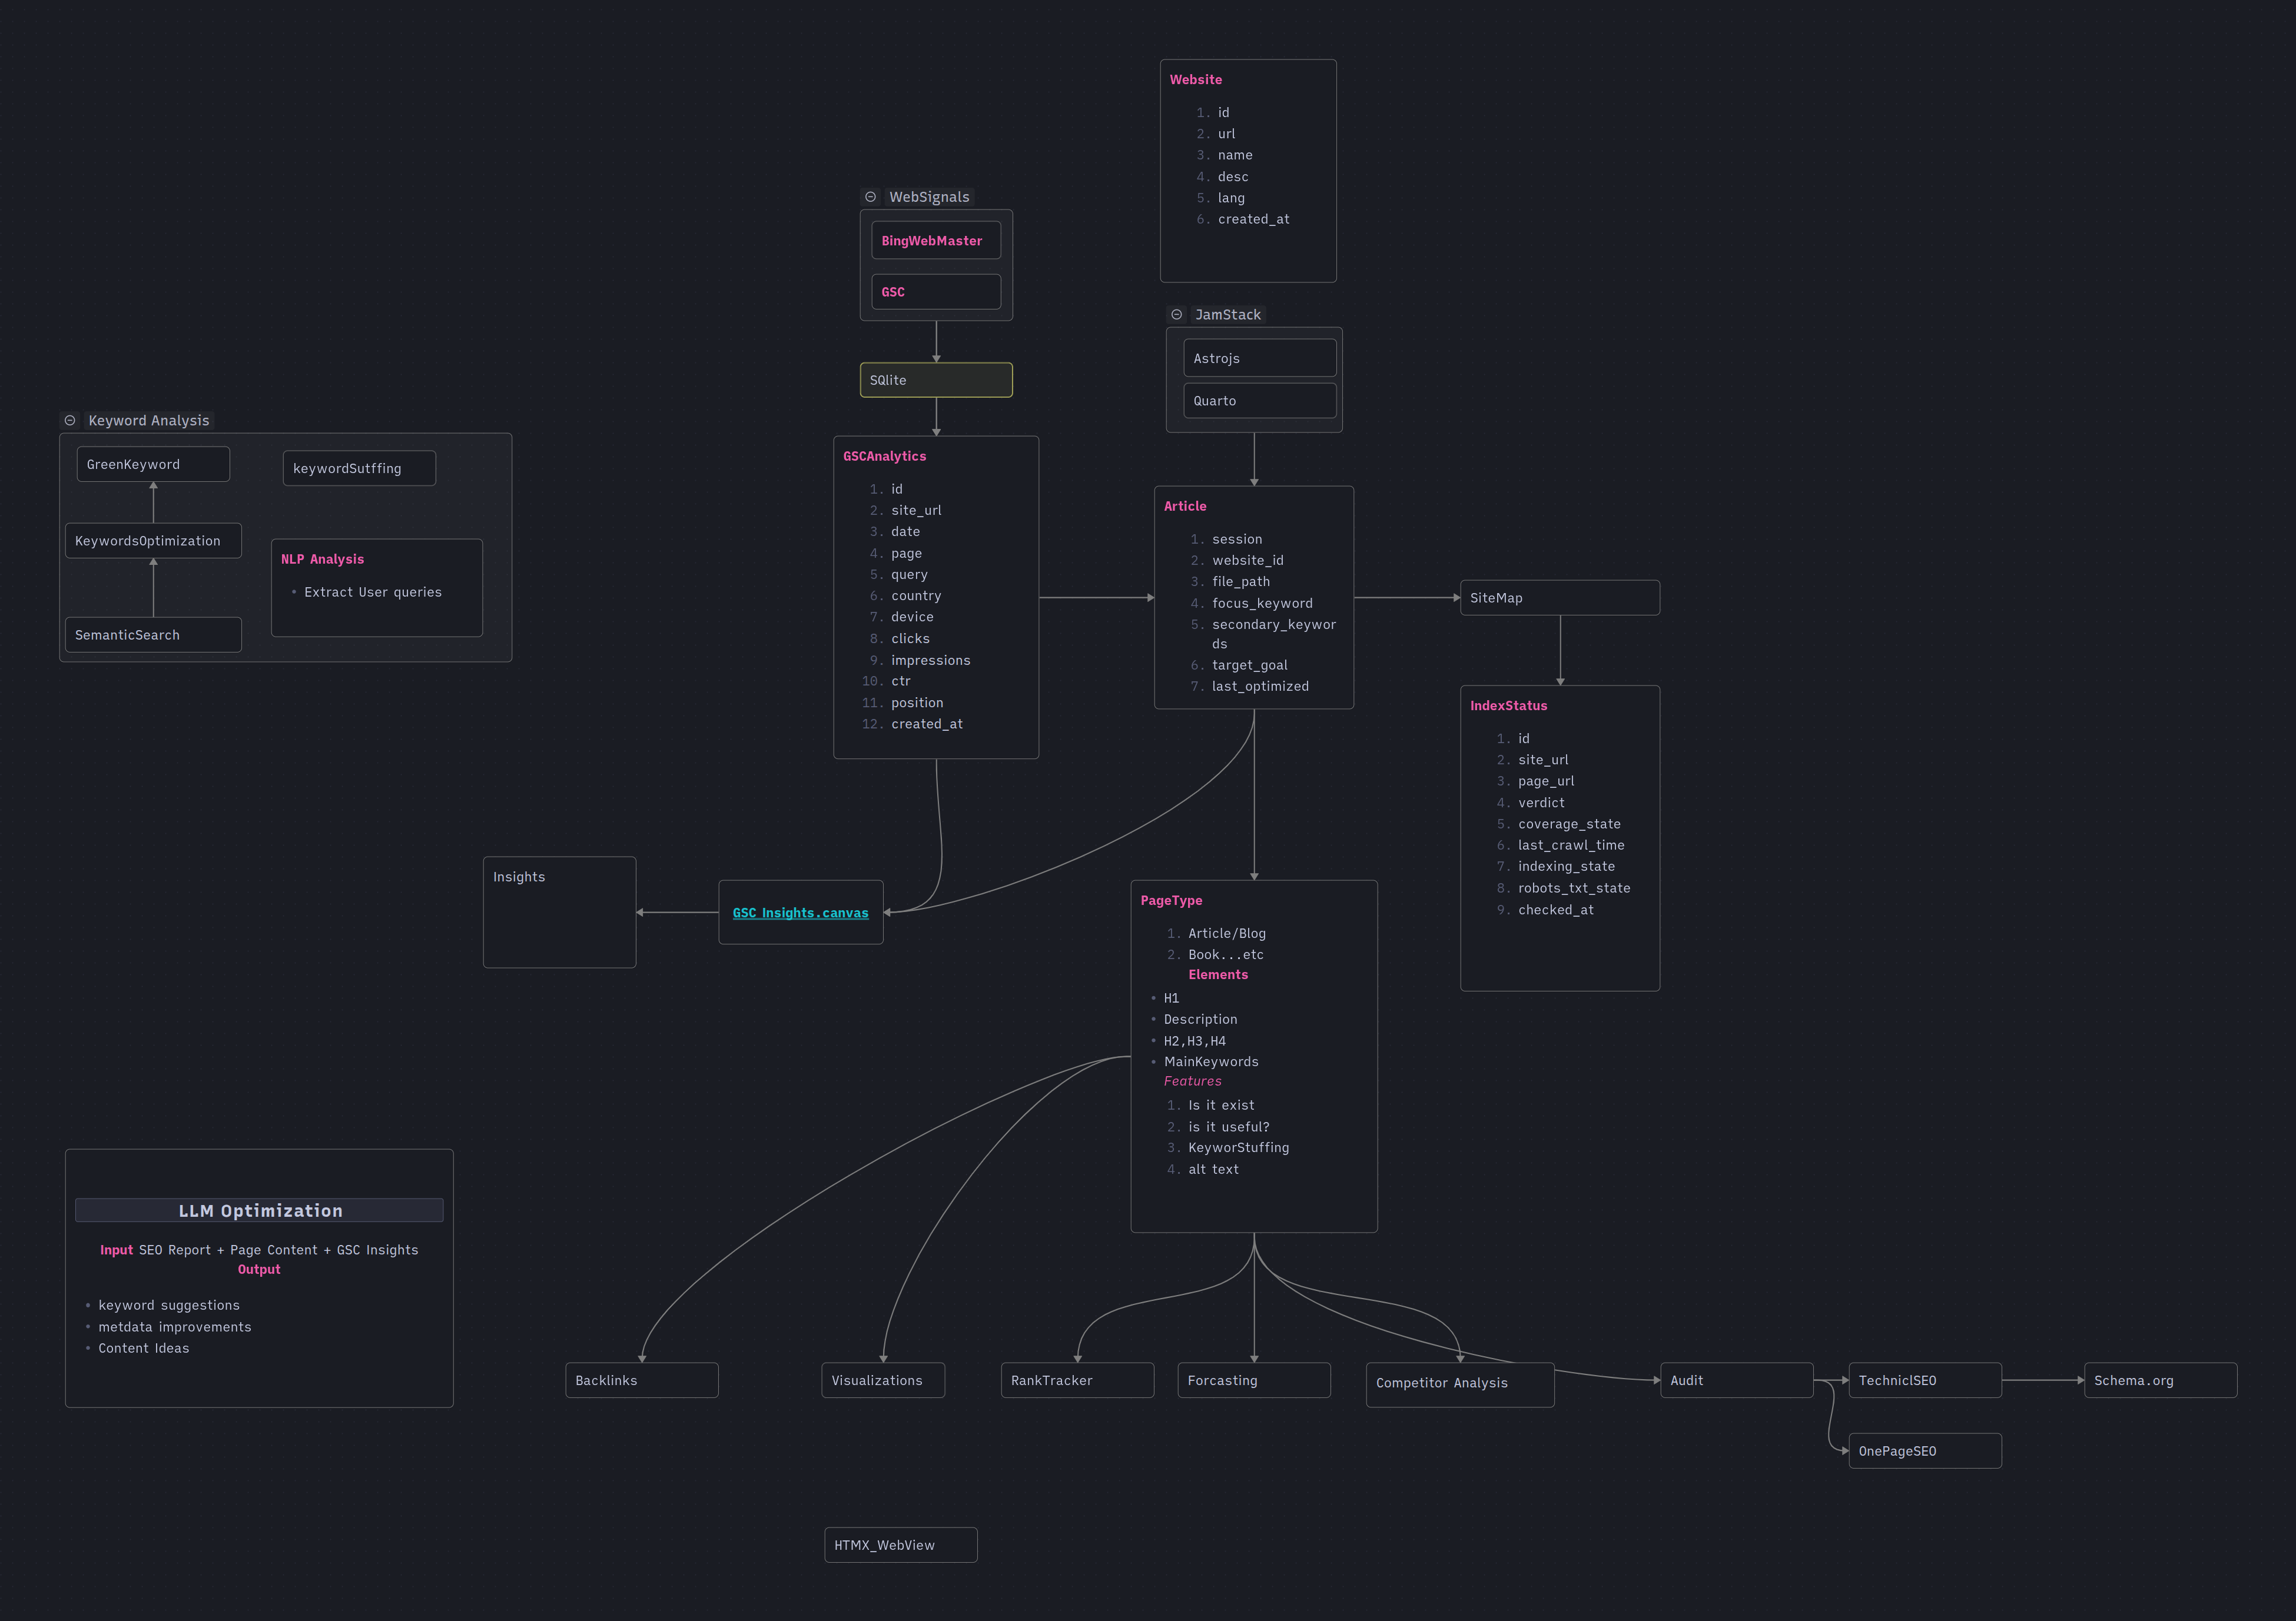Collapse the WebSignals group
This screenshot has height=1621, width=2296.
[870, 197]
